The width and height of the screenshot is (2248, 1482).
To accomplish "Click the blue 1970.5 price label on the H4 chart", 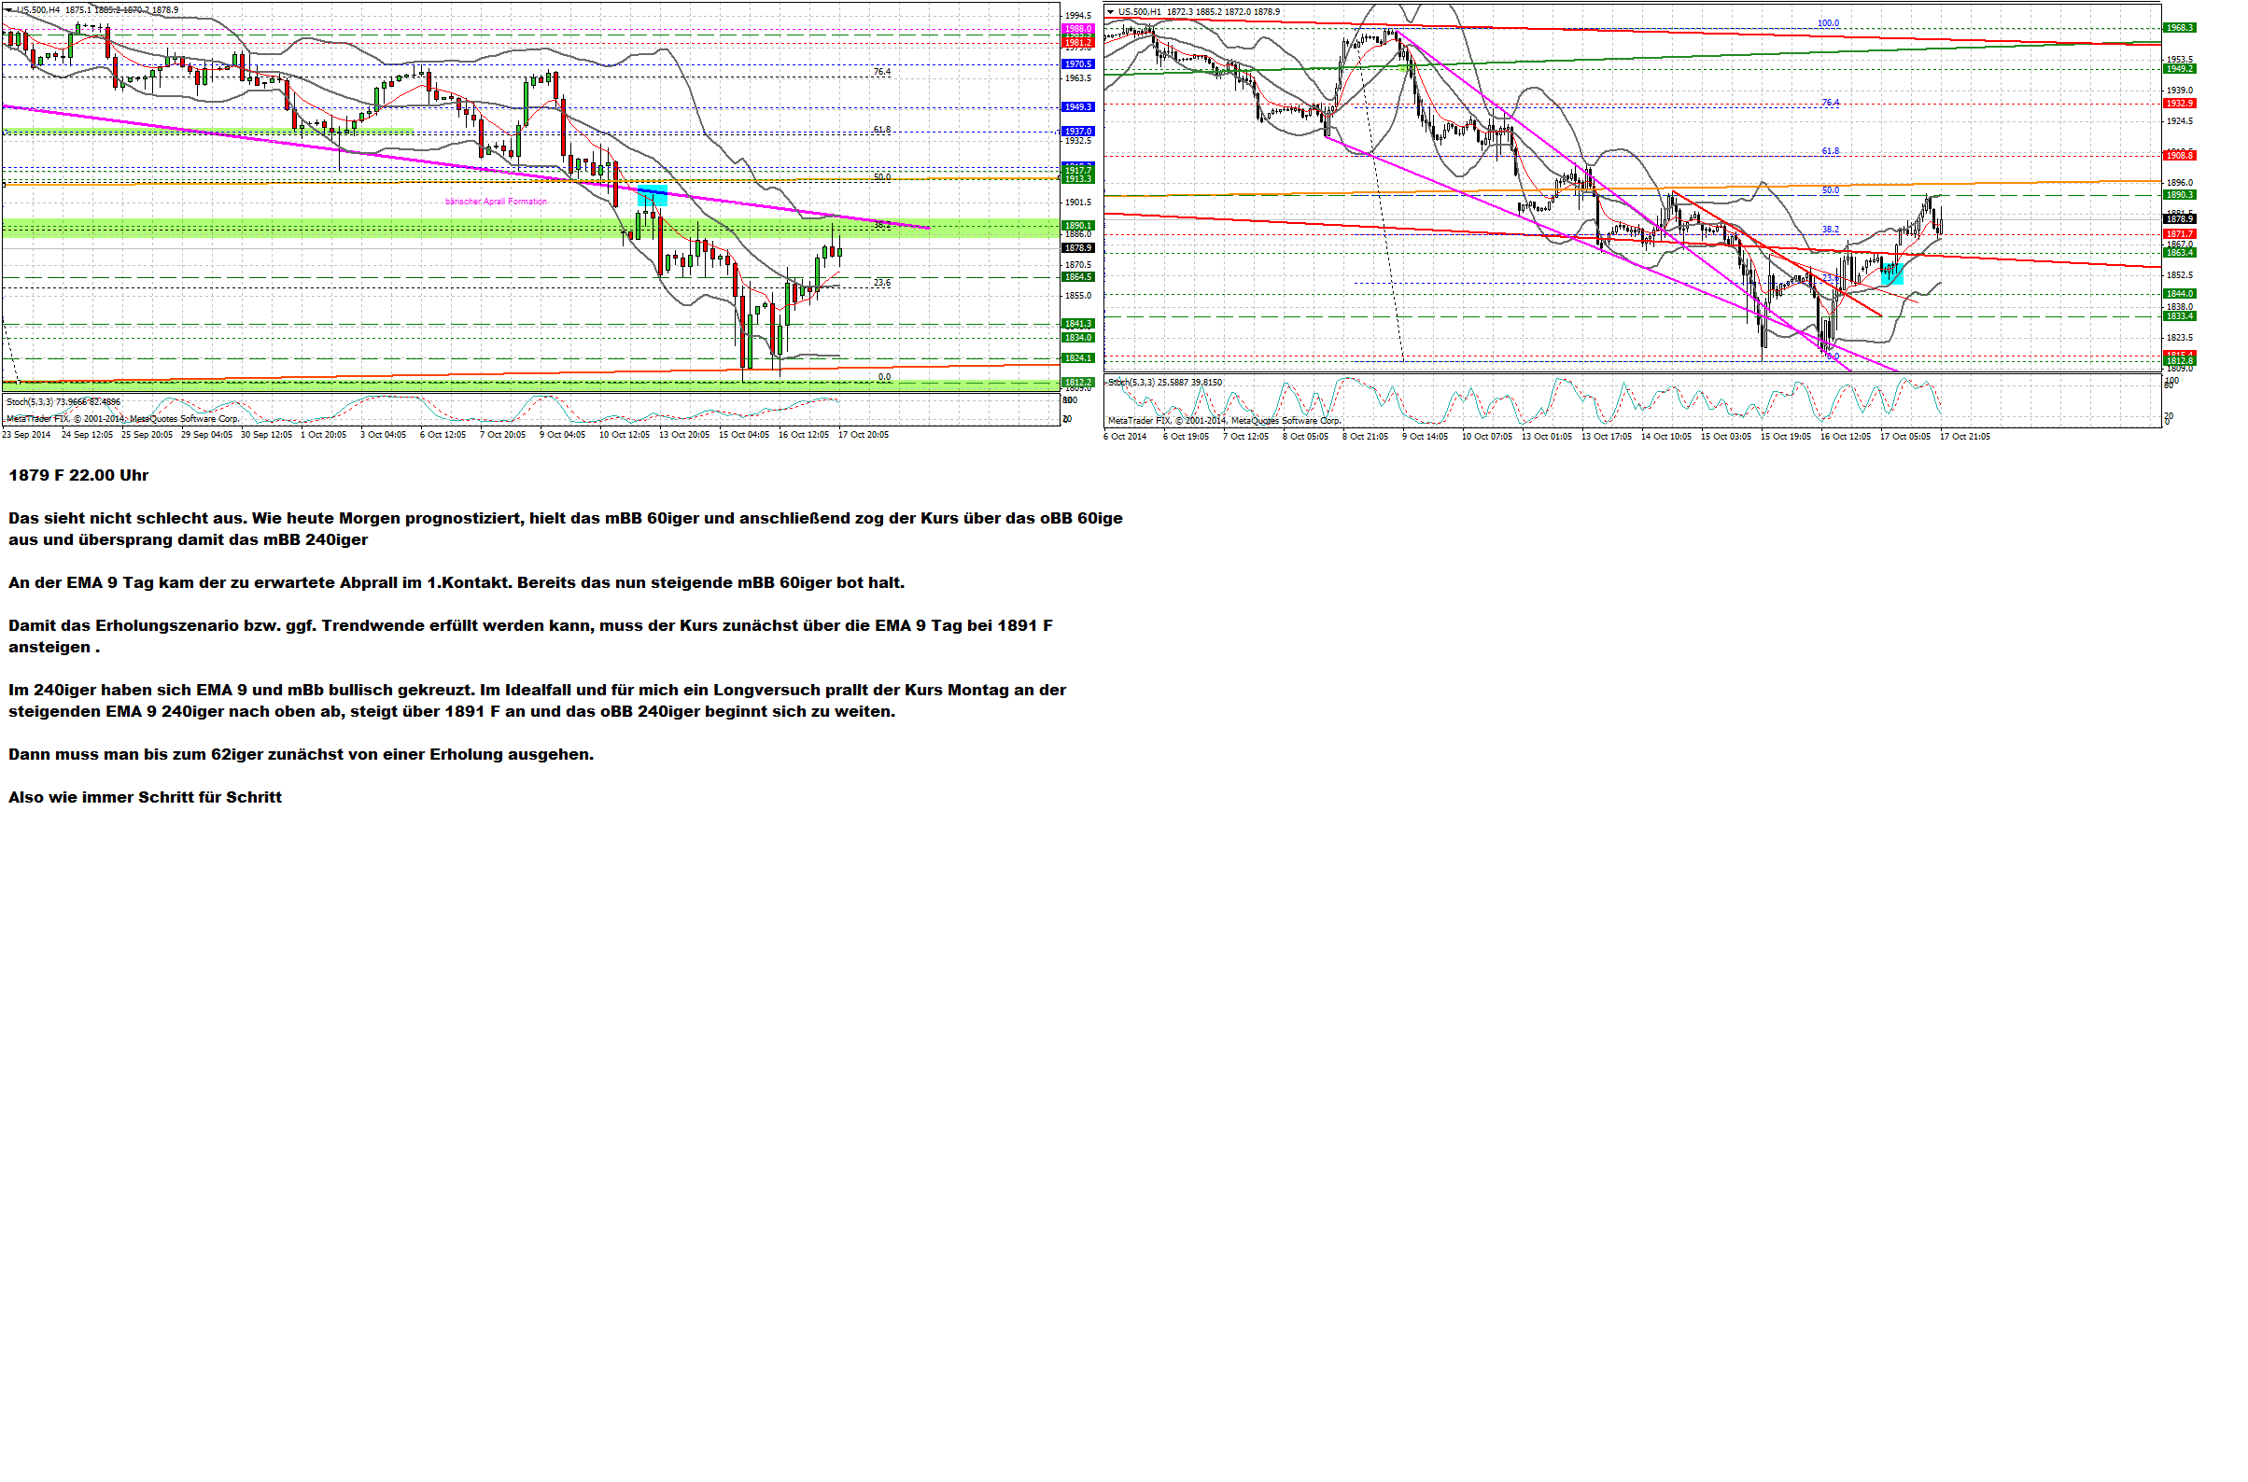I will click(1077, 64).
